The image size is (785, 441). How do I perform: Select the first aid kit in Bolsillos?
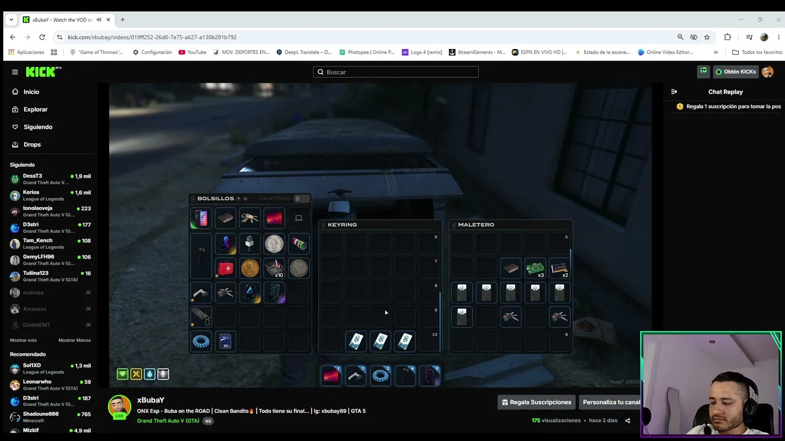[x=226, y=268]
